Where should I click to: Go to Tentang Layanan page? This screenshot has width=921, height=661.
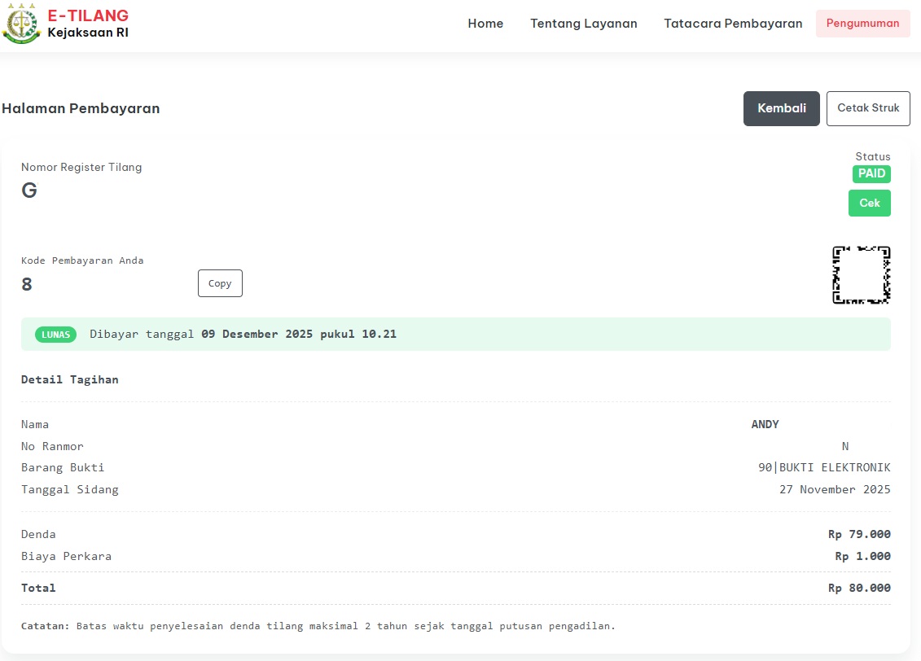coord(583,24)
